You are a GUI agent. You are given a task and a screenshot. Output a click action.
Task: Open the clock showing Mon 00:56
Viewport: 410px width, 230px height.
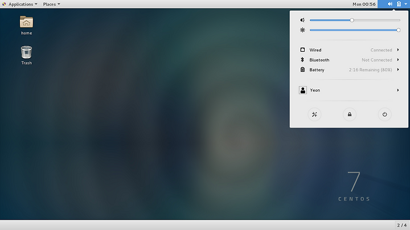point(364,4)
